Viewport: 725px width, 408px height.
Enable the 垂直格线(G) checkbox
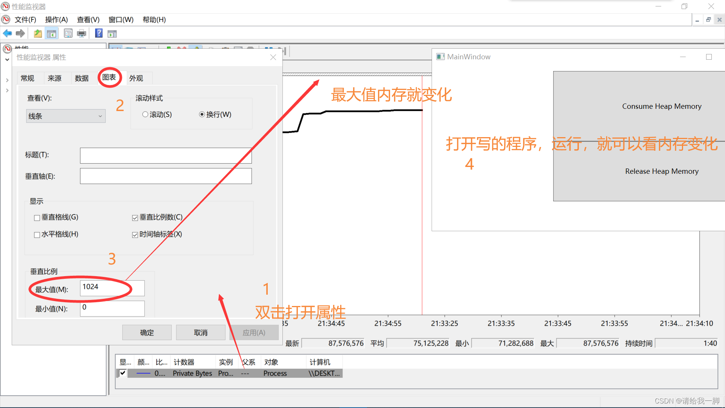coord(37,218)
